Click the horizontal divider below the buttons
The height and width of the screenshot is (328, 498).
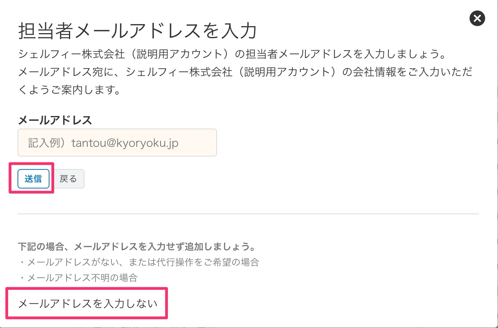[248, 214]
